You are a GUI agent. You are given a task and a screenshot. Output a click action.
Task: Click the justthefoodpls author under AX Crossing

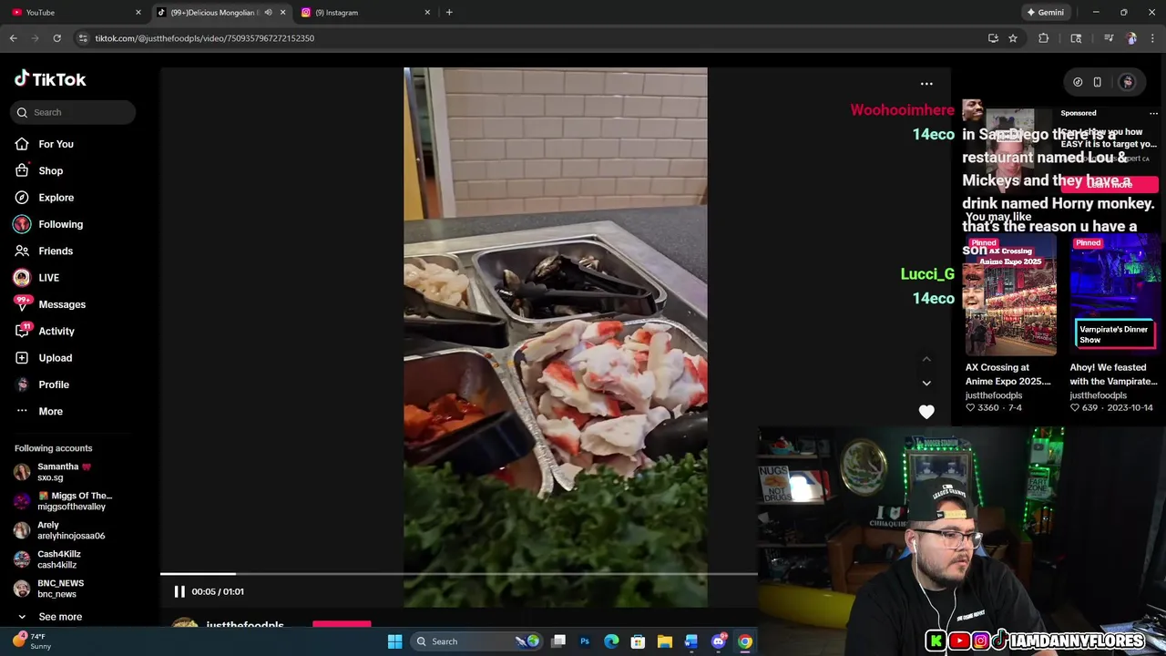click(994, 395)
